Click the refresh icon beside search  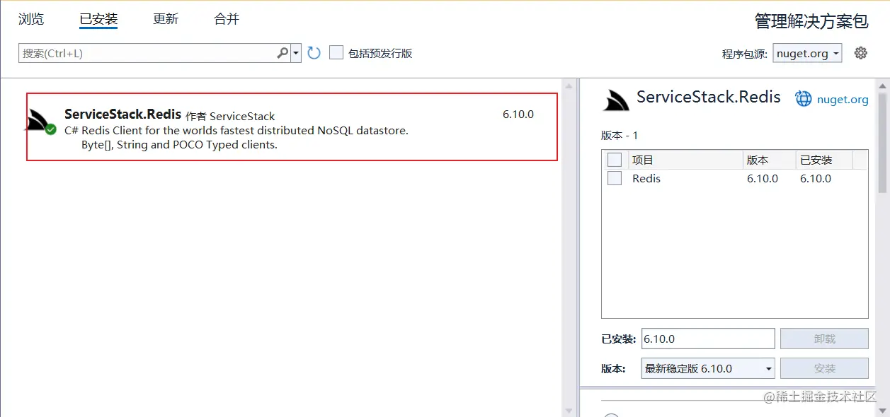click(x=314, y=53)
